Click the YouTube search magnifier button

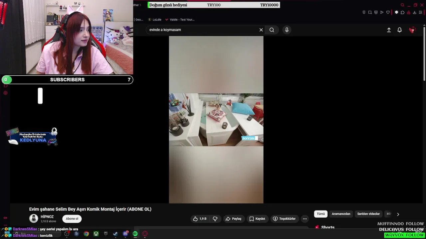coord(272,30)
